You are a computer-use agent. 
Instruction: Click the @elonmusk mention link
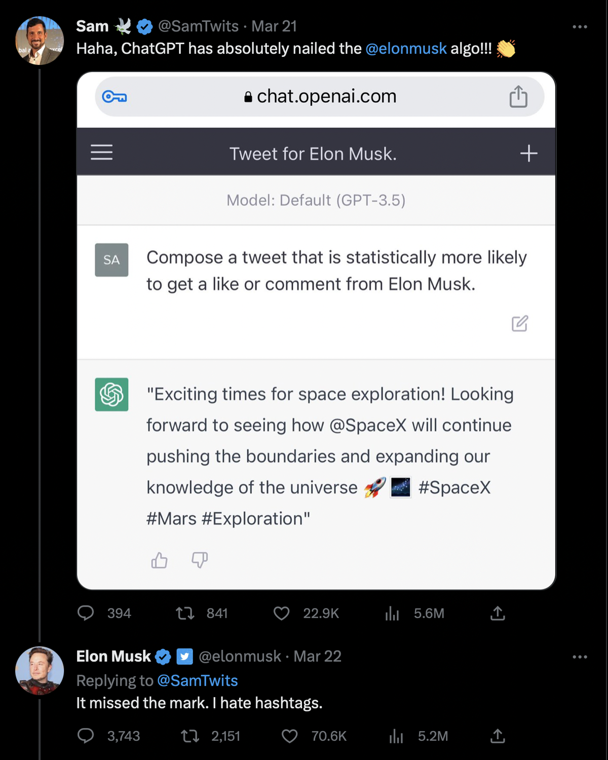tap(406, 49)
